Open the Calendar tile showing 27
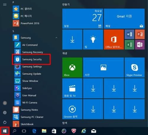 coord(83,19)
